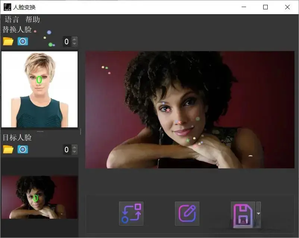Decrease the 目标人脸 face index spinner

74,152
